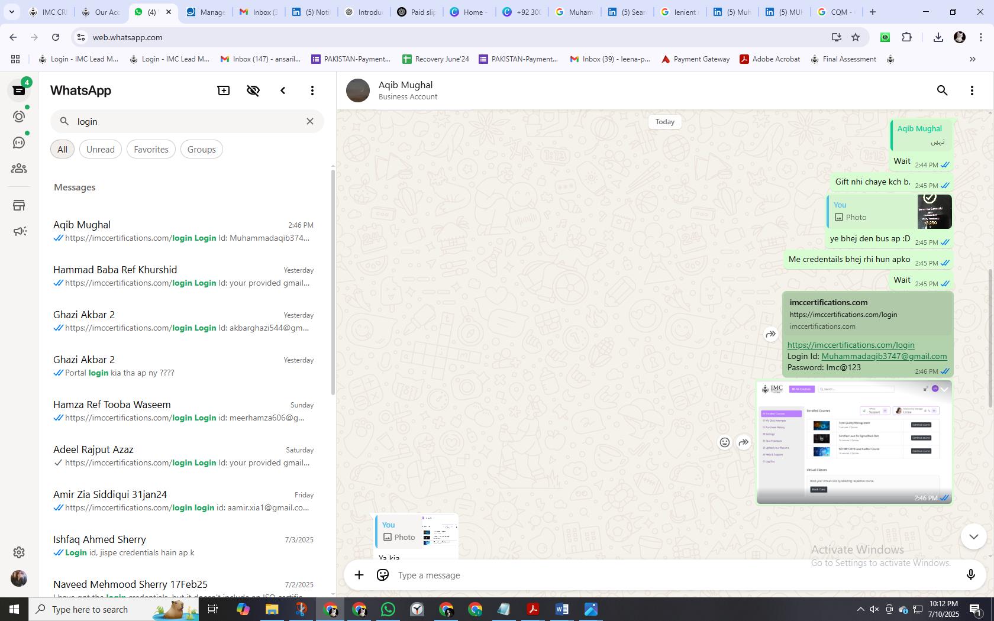Image resolution: width=994 pixels, height=621 pixels.
Task: Open Hamza Ref Tooba Waseem result
Action: click(x=183, y=411)
